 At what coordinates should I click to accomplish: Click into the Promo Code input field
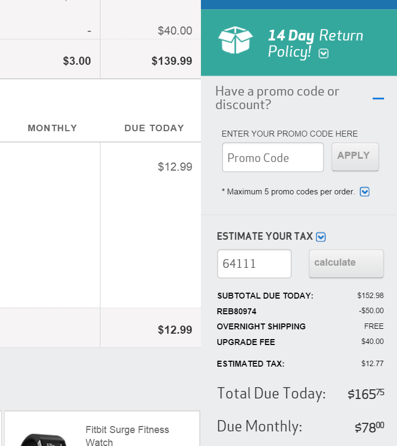pyautogui.click(x=273, y=157)
